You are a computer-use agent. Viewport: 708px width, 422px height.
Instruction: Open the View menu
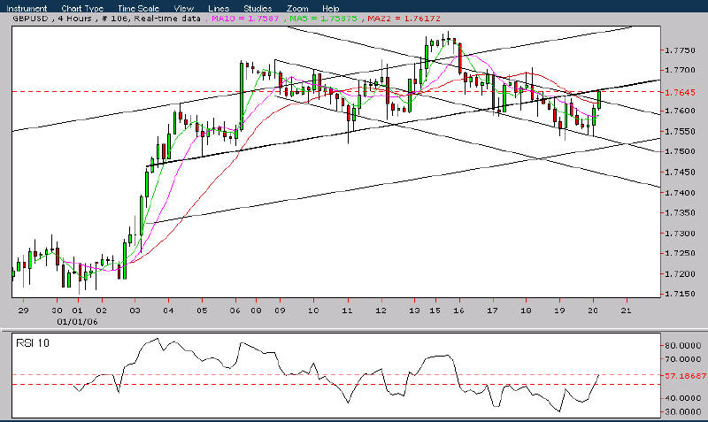[x=184, y=8]
